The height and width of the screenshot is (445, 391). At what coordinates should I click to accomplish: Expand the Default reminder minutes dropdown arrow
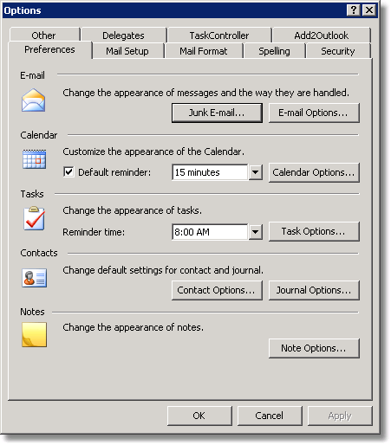(x=255, y=172)
